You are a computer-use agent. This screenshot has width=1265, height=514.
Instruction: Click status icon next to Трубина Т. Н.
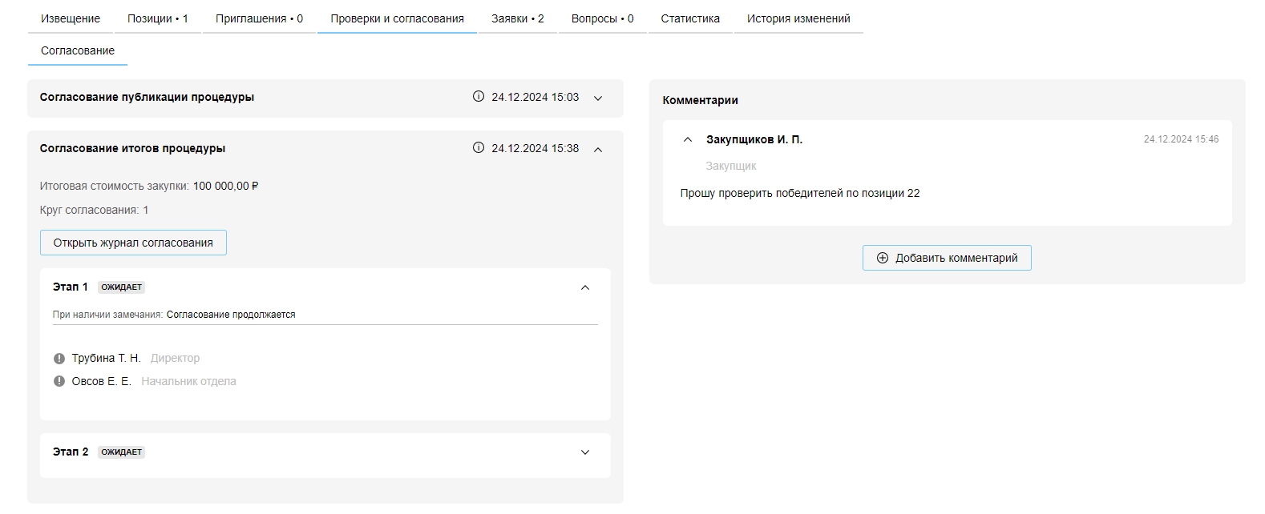click(59, 359)
